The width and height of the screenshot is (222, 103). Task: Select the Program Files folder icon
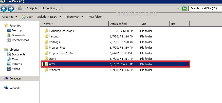coord(46,48)
